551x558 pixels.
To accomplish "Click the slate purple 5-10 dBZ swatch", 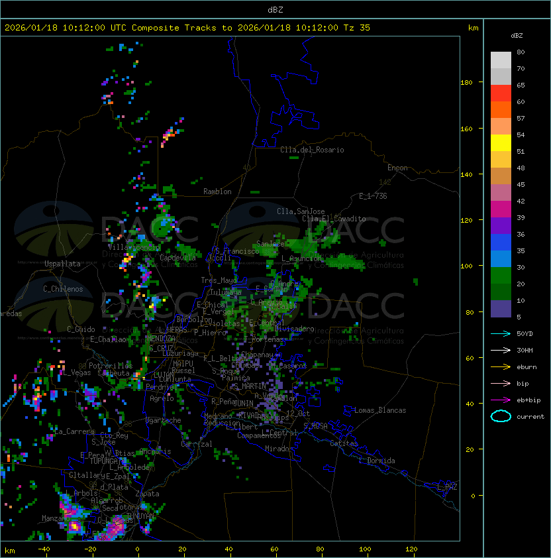I will [x=501, y=309].
